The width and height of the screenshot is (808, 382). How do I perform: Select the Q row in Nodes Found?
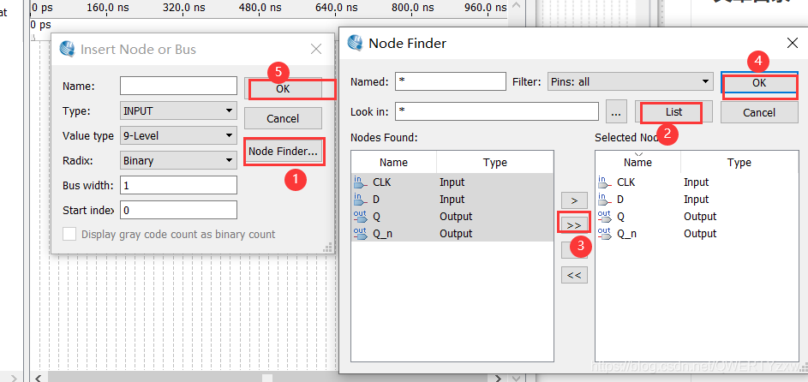pyautogui.click(x=452, y=216)
